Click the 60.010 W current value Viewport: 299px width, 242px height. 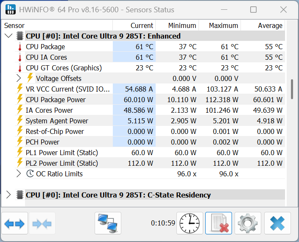[x=138, y=100]
